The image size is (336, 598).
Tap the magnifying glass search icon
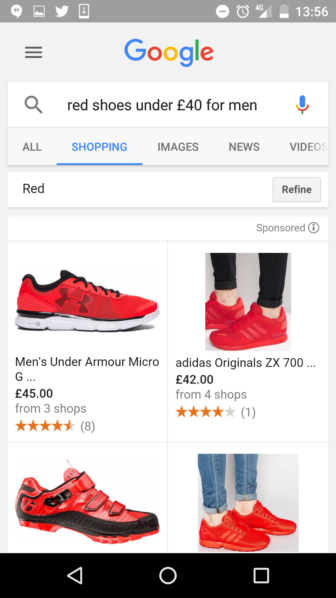[x=33, y=105]
